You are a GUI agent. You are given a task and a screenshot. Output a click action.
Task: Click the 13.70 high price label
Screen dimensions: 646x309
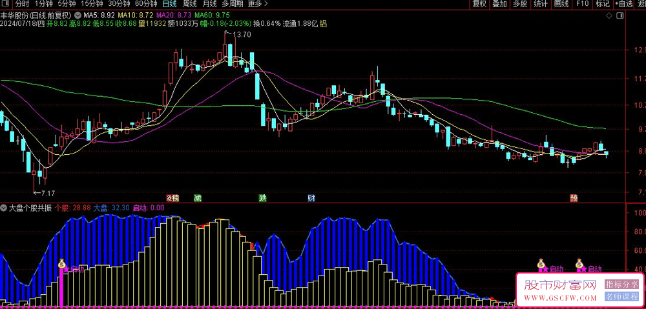click(x=242, y=35)
